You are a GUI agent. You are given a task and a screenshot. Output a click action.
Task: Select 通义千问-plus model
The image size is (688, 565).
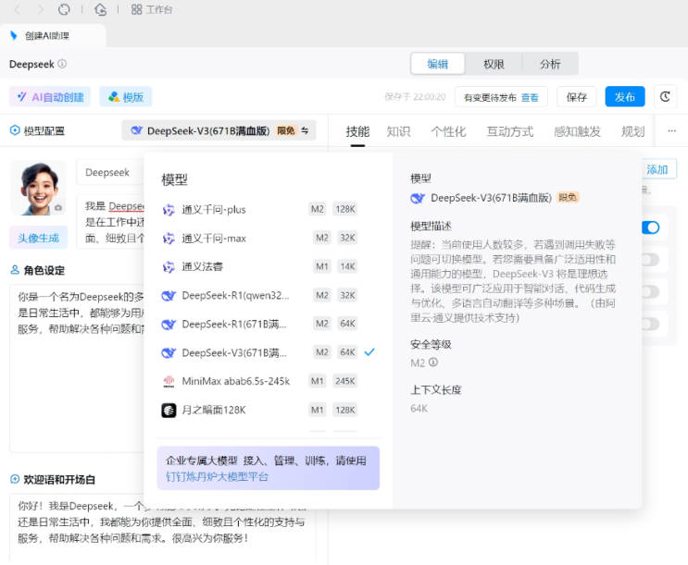[268, 210]
